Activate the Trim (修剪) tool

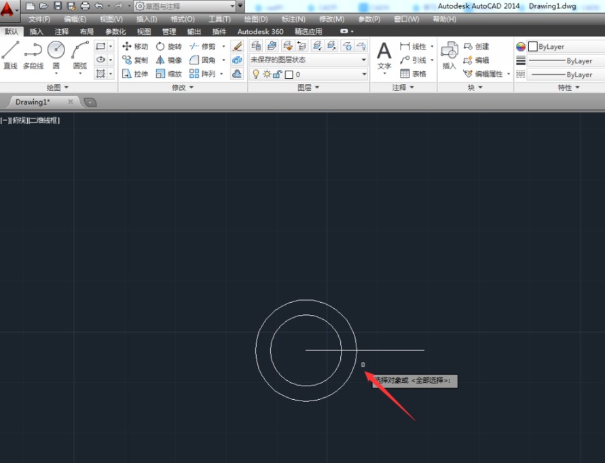[x=203, y=46]
